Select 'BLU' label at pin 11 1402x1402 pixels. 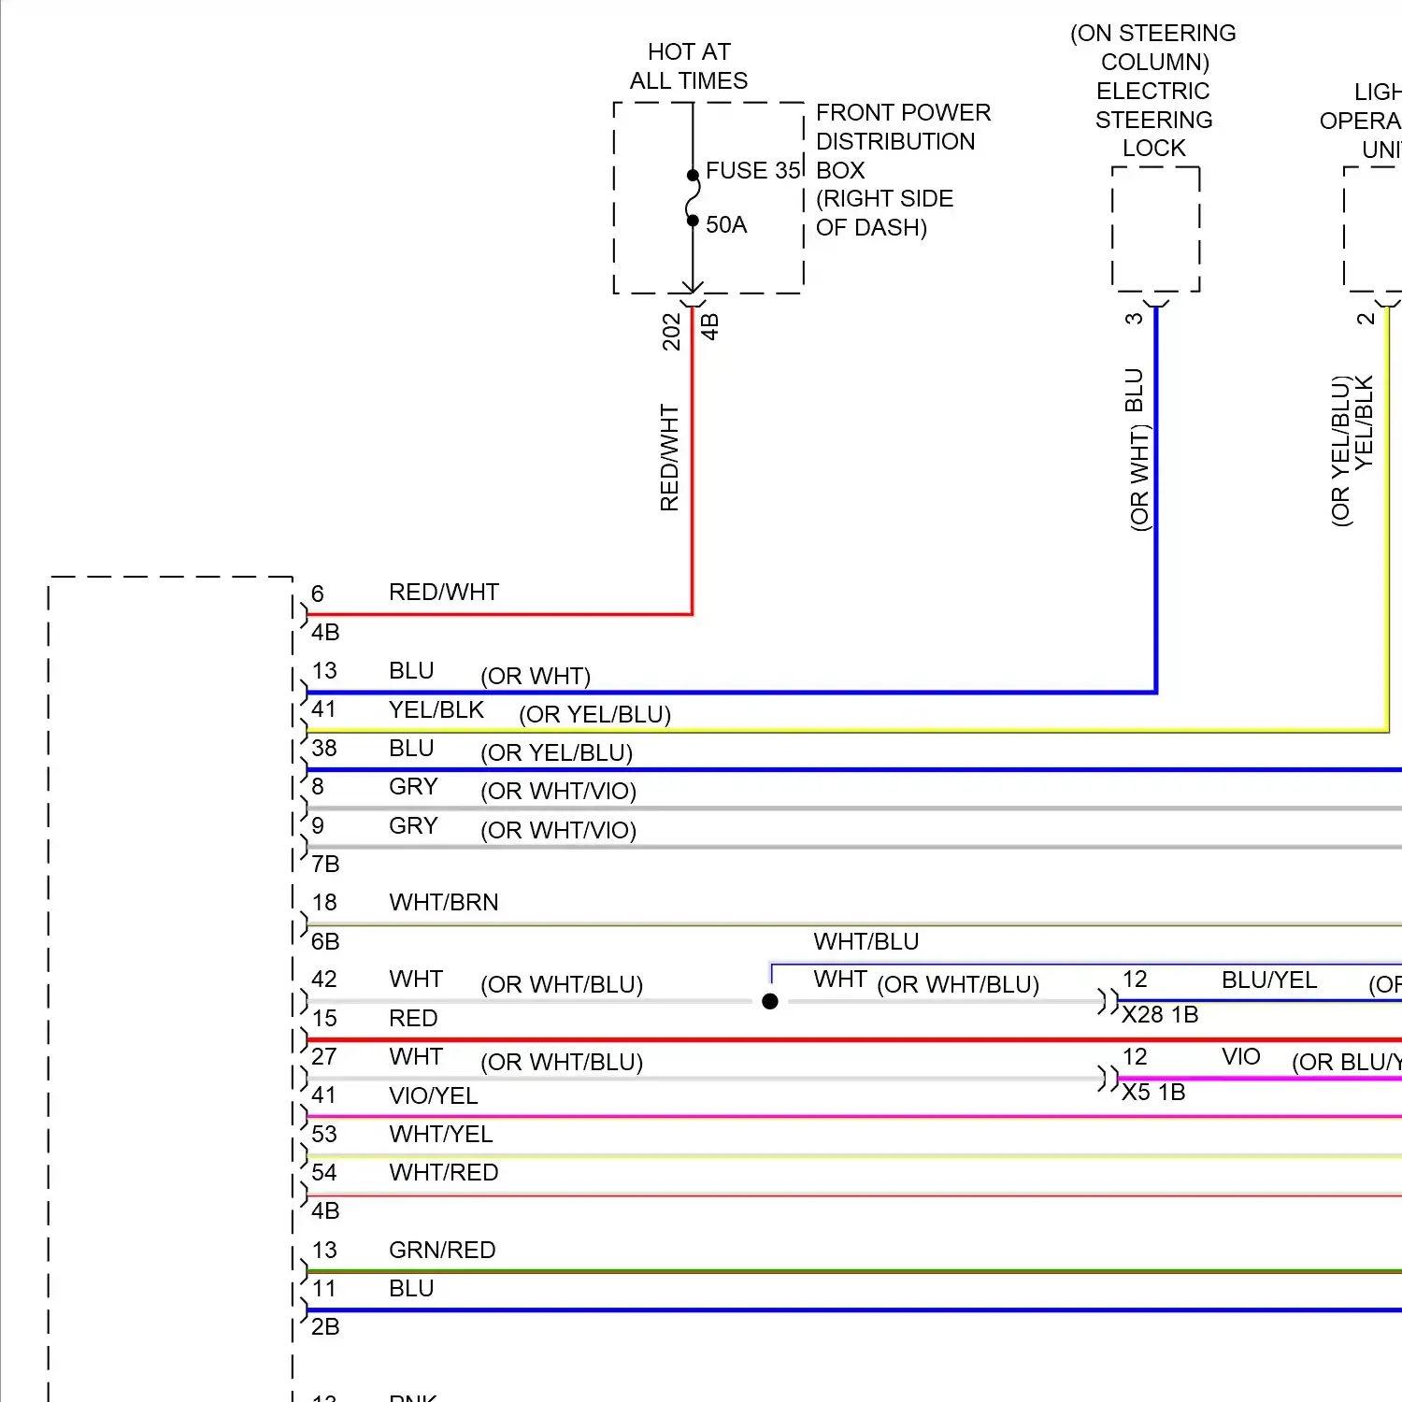coord(411,1289)
